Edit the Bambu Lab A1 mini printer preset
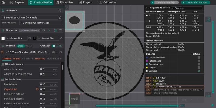The image size is (216, 108). pyautogui.click(x=60, y=18)
